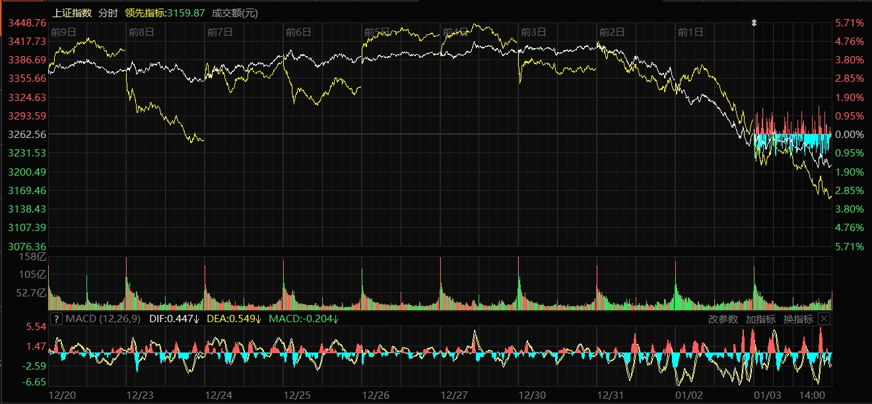Click the 01/03 date on time axis
Viewport: 872px width, 404px height.
(768, 395)
